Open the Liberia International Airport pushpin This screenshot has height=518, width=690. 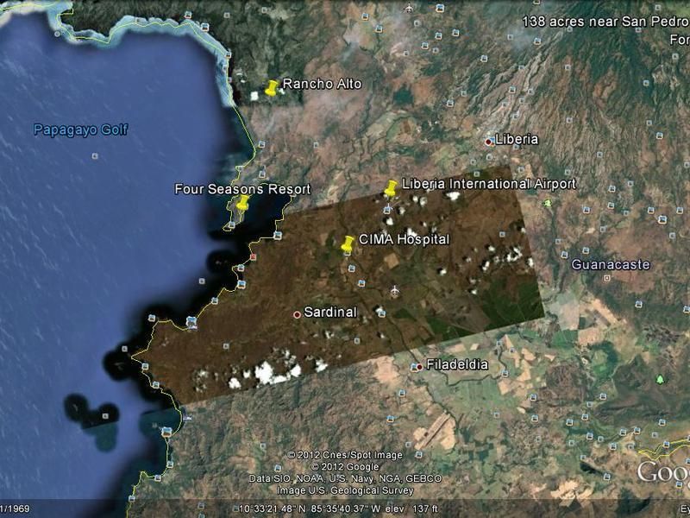click(391, 188)
